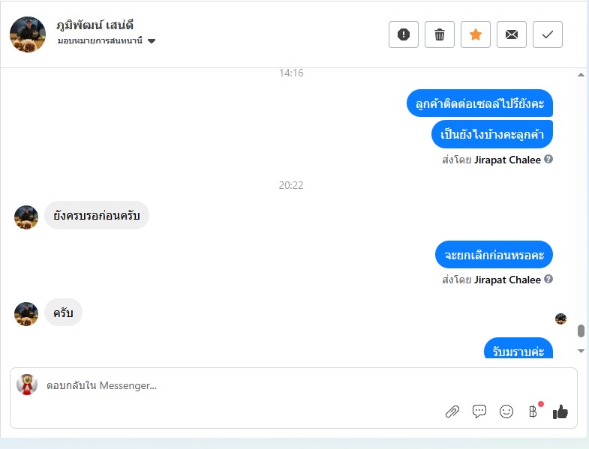Screen dimensions: 589x449
Task: Send a thumbs-up like
Action: coord(560,412)
